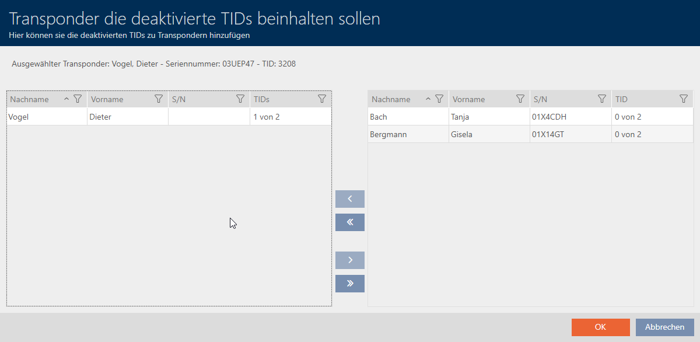The height and width of the screenshot is (342, 700).
Task: Open filter for right TID column
Action: click(x=683, y=99)
